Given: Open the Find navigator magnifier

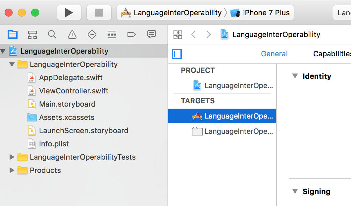Looking at the screenshot, I should tap(52, 34).
